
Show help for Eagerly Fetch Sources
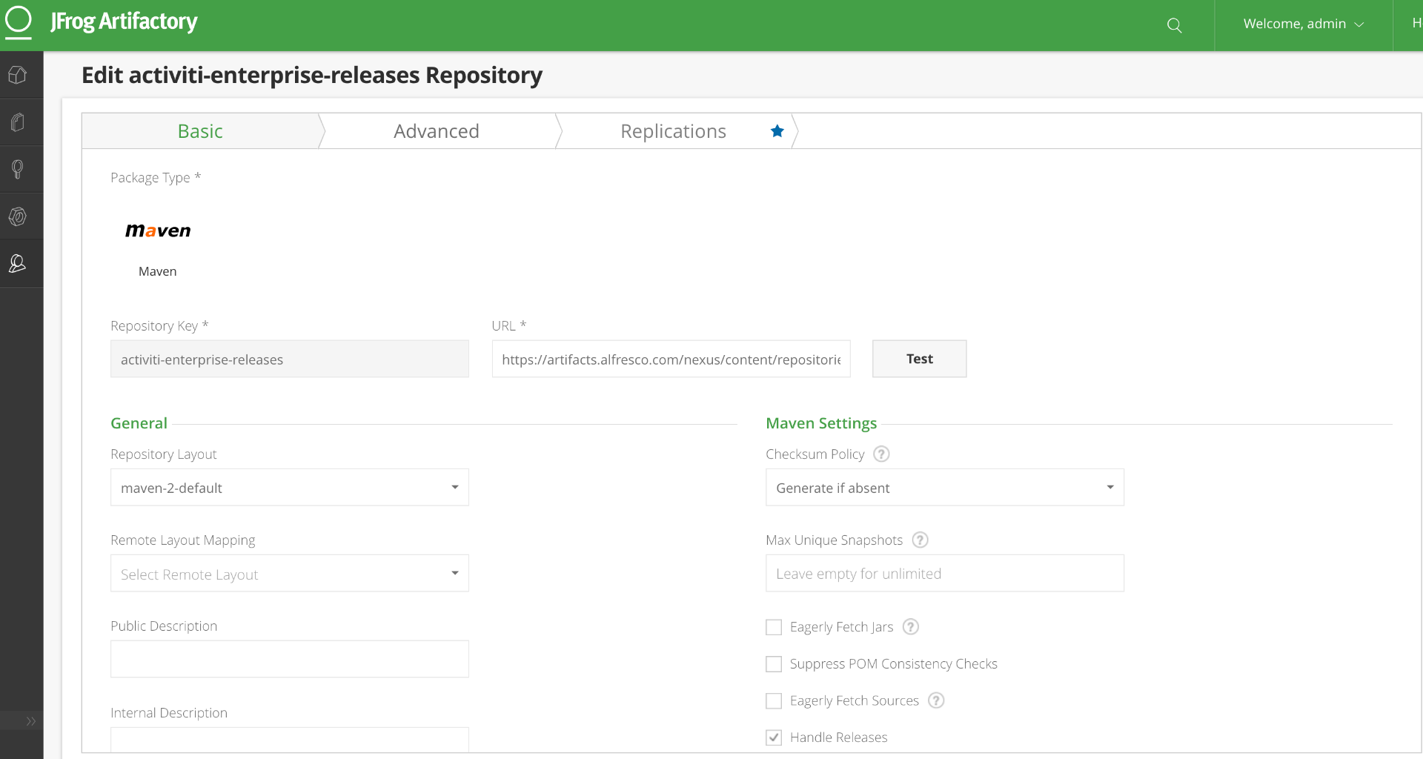tap(936, 700)
